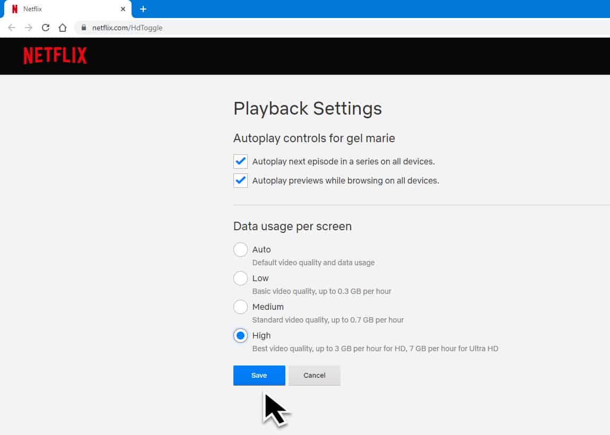Image resolution: width=610 pixels, height=435 pixels.
Task: Click 'Default video quality and data usage' text
Action: point(313,263)
